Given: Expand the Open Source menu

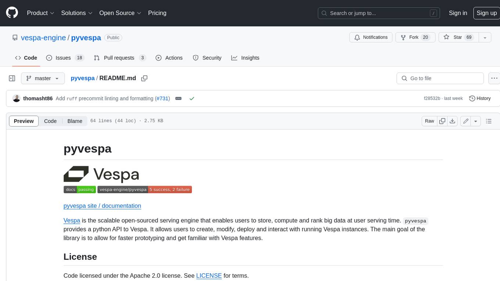Looking at the screenshot, I should pyautogui.click(x=120, y=13).
